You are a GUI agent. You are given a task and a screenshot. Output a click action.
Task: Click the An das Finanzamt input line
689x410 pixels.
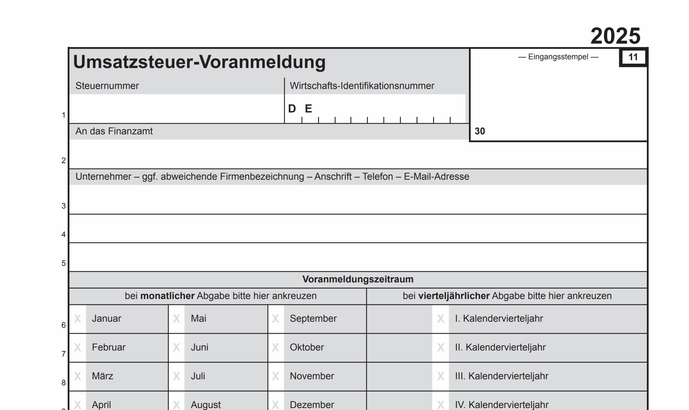click(x=358, y=154)
